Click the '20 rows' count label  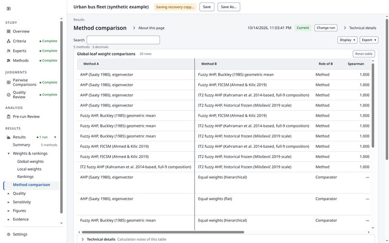coord(145,54)
